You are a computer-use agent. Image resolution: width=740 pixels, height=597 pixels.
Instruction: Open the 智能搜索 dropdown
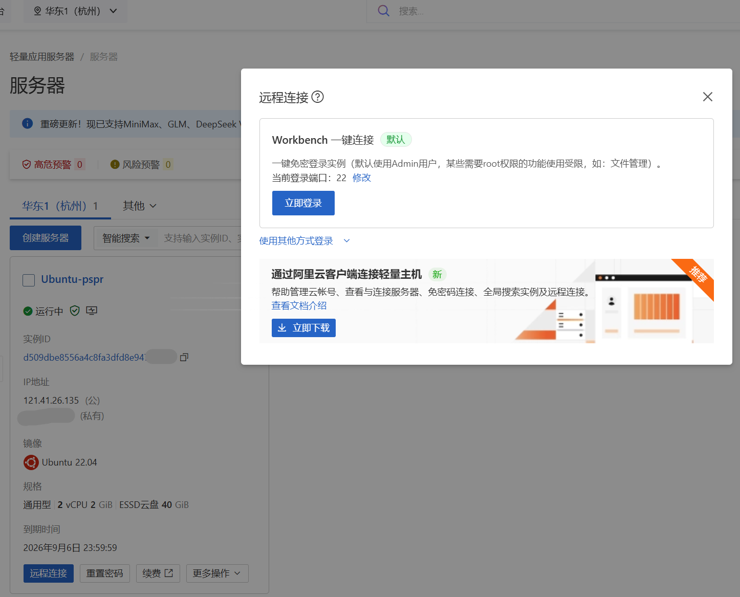pos(126,238)
